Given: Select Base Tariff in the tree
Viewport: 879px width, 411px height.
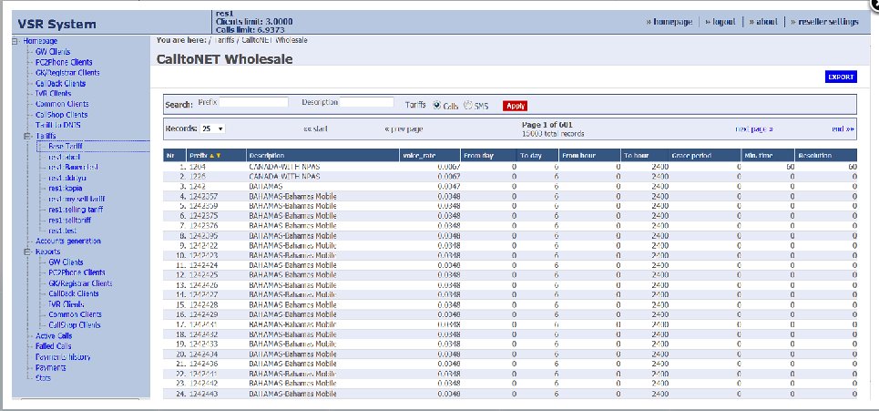Looking at the screenshot, I should (x=66, y=147).
